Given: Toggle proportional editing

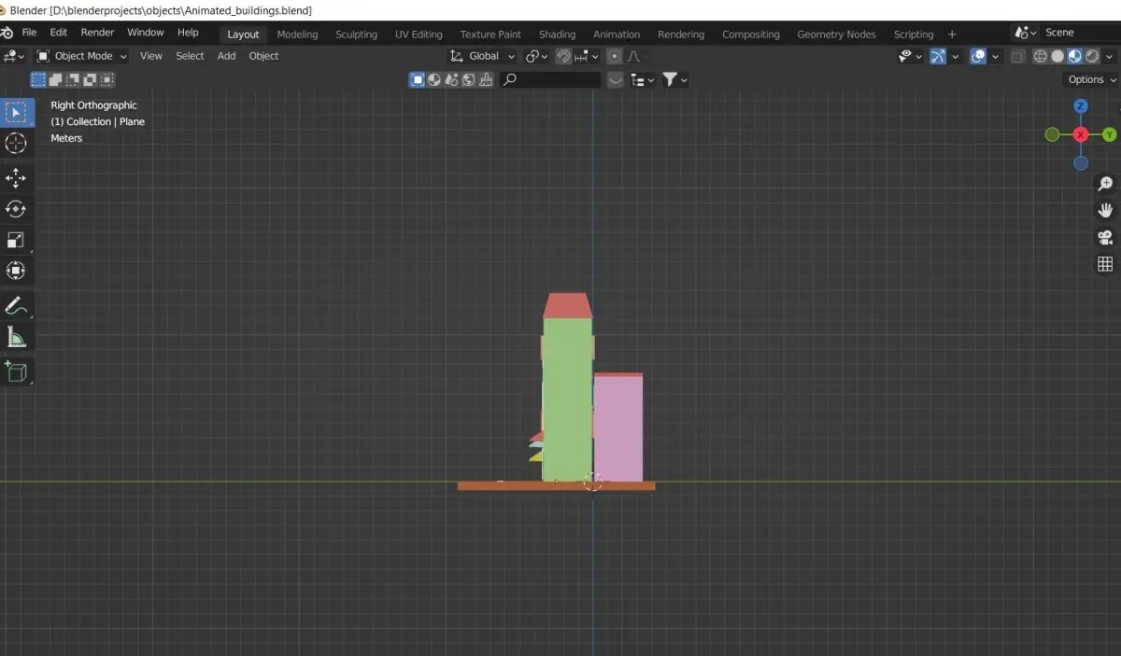Looking at the screenshot, I should point(613,56).
